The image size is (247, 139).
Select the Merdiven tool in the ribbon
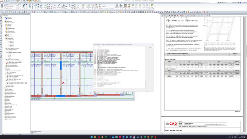pyautogui.click(x=59, y=6)
